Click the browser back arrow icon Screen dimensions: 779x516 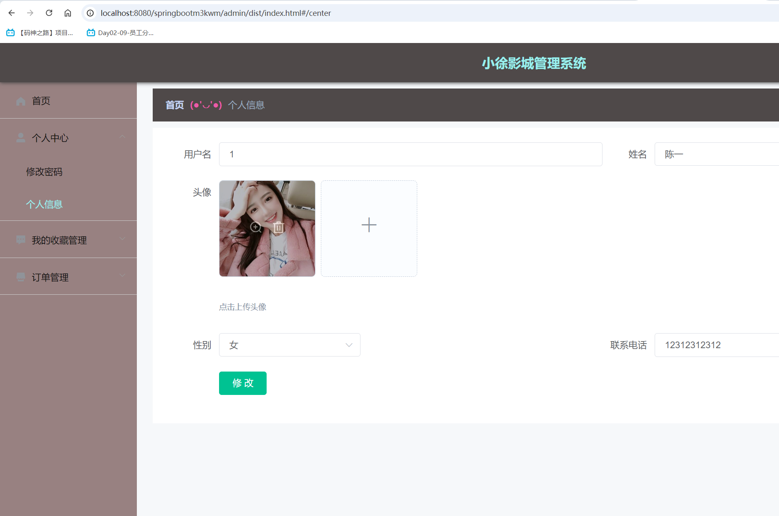pyautogui.click(x=12, y=13)
